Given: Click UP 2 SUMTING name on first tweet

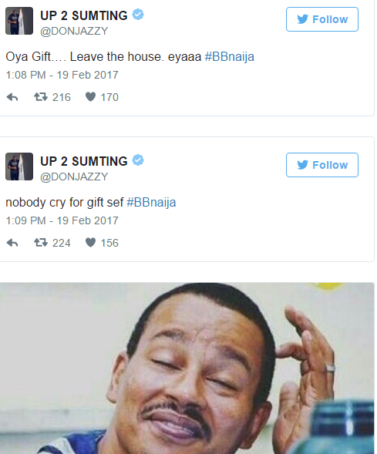Looking at the screenshot, I should point(84,15).
